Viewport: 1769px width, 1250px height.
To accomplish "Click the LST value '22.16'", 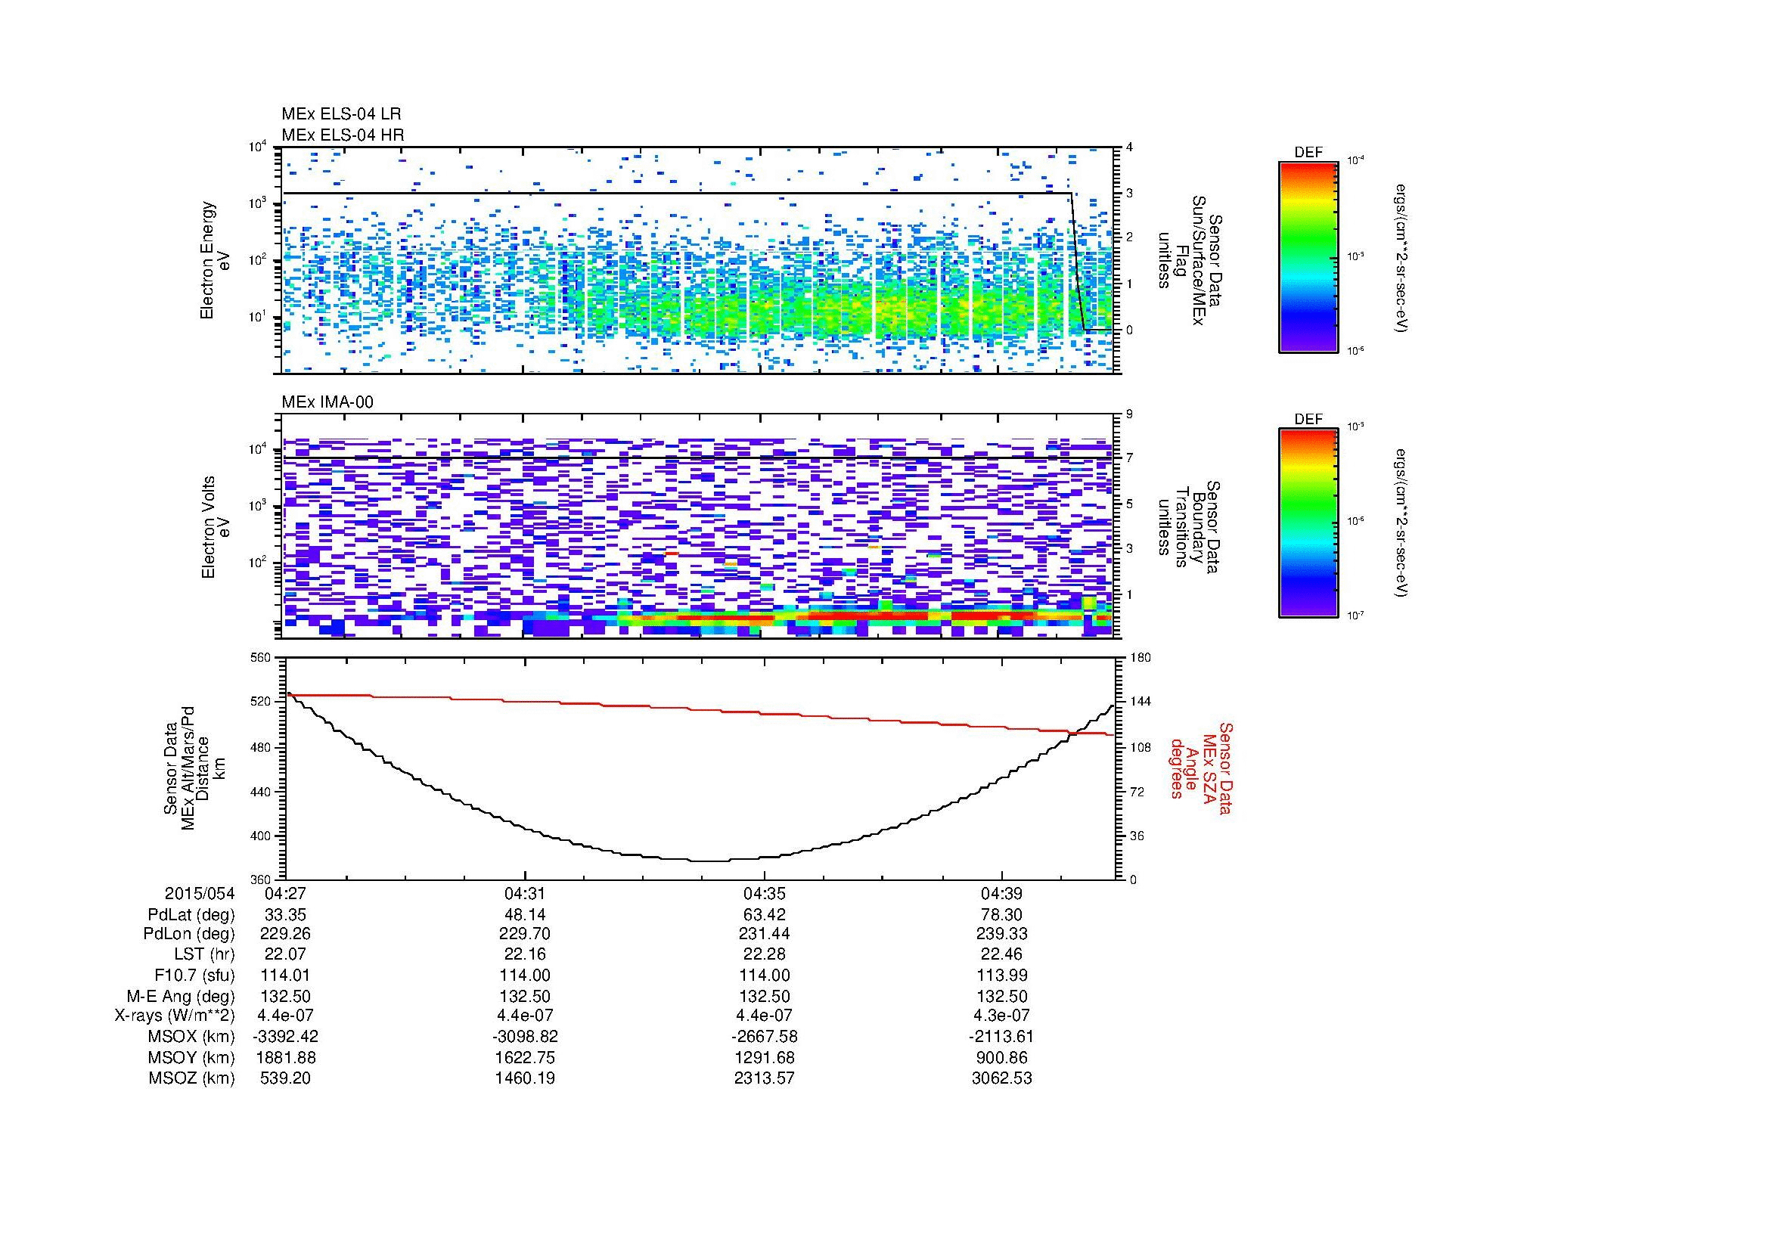I will pyautogui.click(x=525, y=955).
